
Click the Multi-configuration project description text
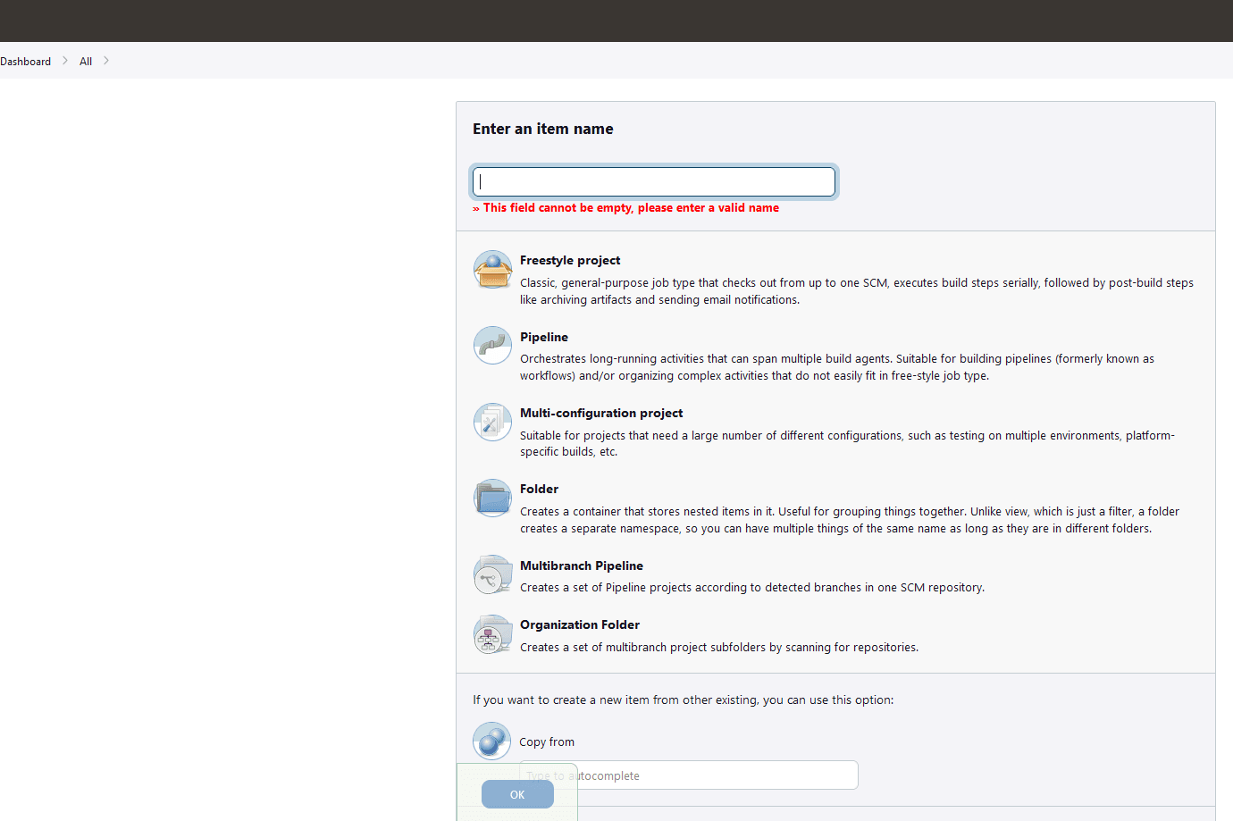[x=847, y=443]
